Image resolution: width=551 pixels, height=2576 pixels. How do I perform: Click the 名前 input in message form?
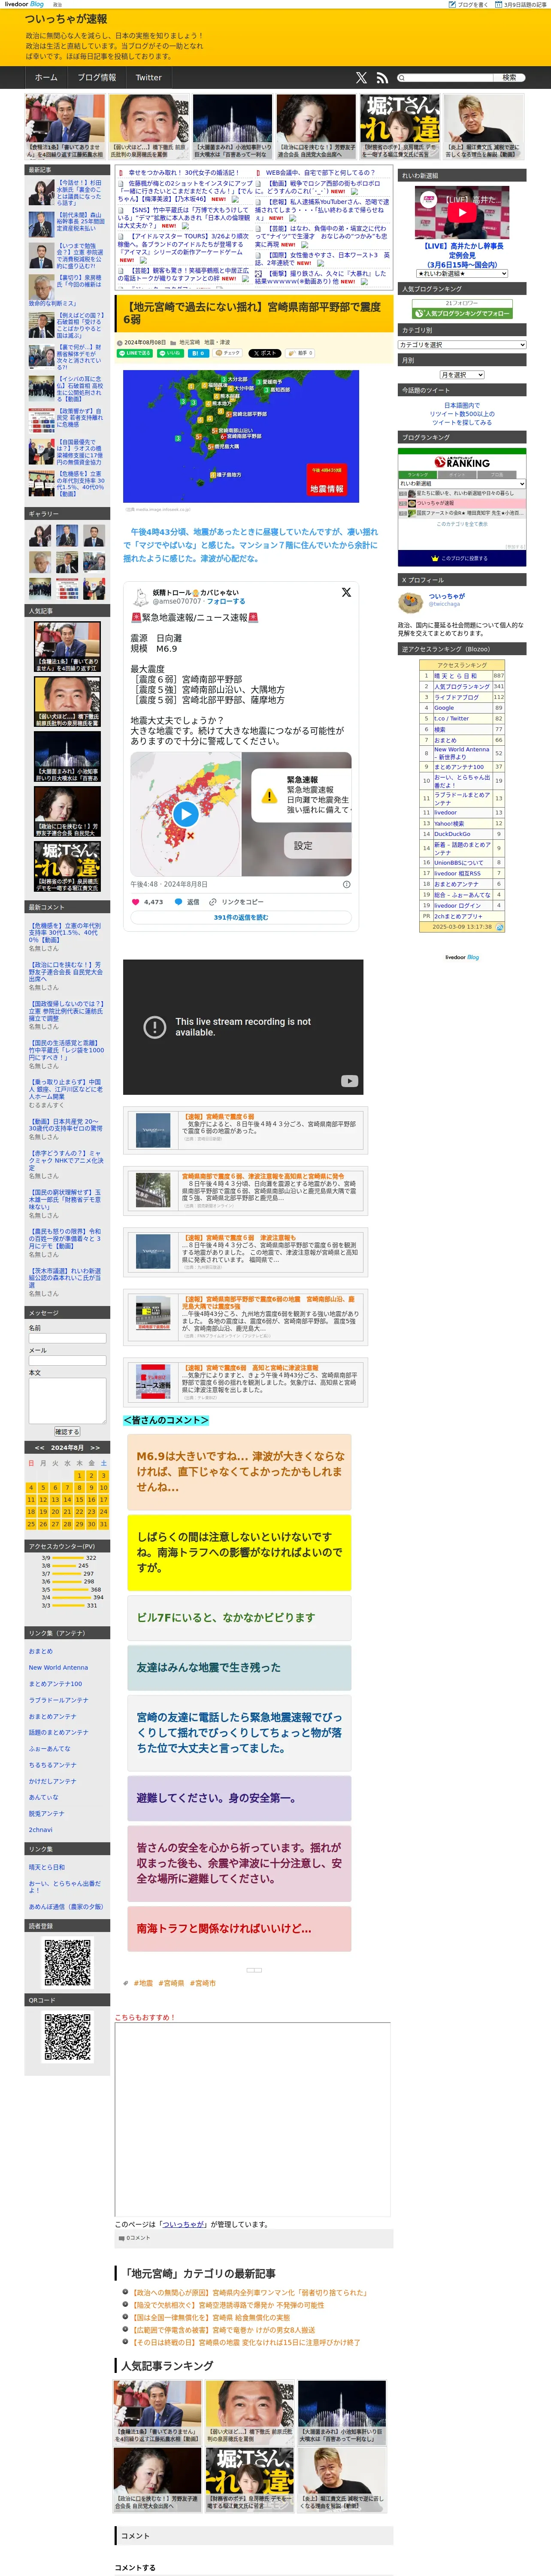pos(67,1337)
